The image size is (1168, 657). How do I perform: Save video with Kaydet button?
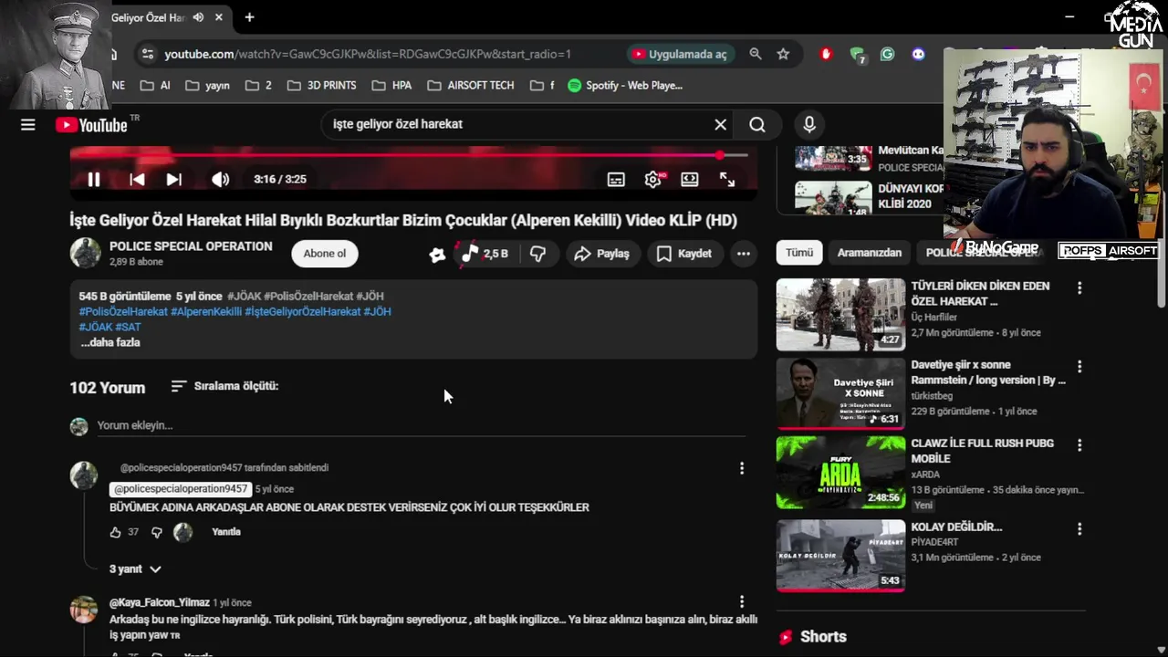click(x=683, y=254)
